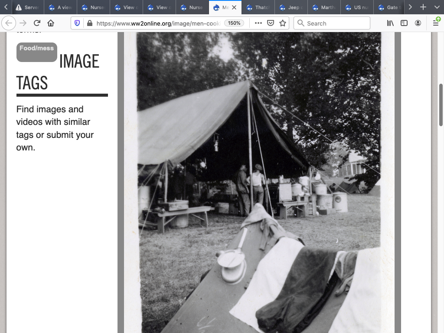Go to the Firefox home page
This screenshot has width=444, height=333.
[x=51, y=23]
